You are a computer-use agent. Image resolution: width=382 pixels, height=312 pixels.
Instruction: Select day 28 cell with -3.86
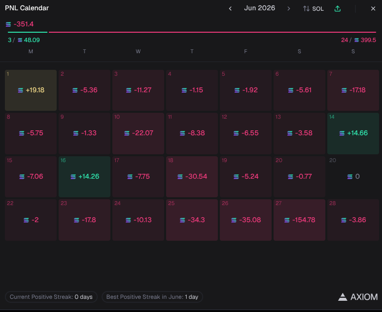pos(353,220)
